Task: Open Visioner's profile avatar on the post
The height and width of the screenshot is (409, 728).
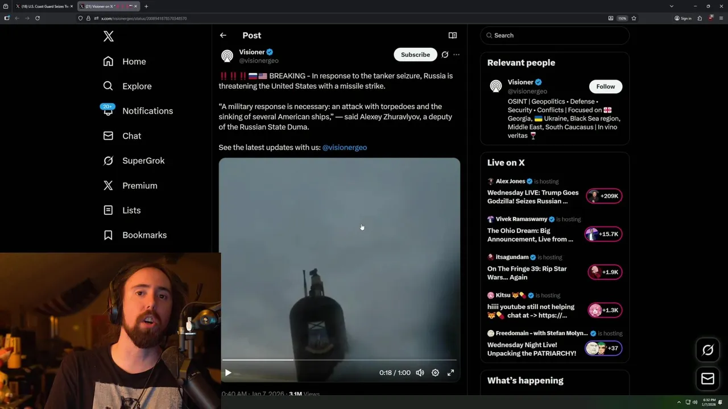Action: click(x=227, y=56)
